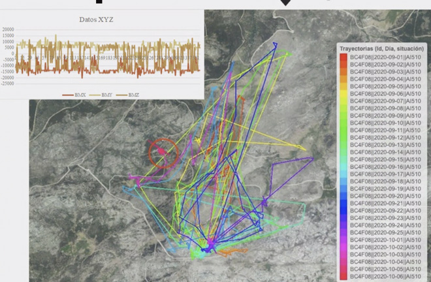This screenshot has height=282, width=431.
Task: Select legend entry BC4F08 2020-10-06
Action: (x=385, y=277)
